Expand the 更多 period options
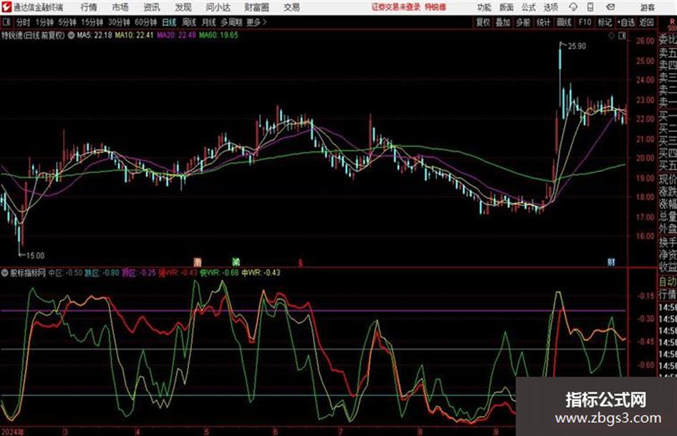Viewport: 677px width, 436px height. (256, 22)
